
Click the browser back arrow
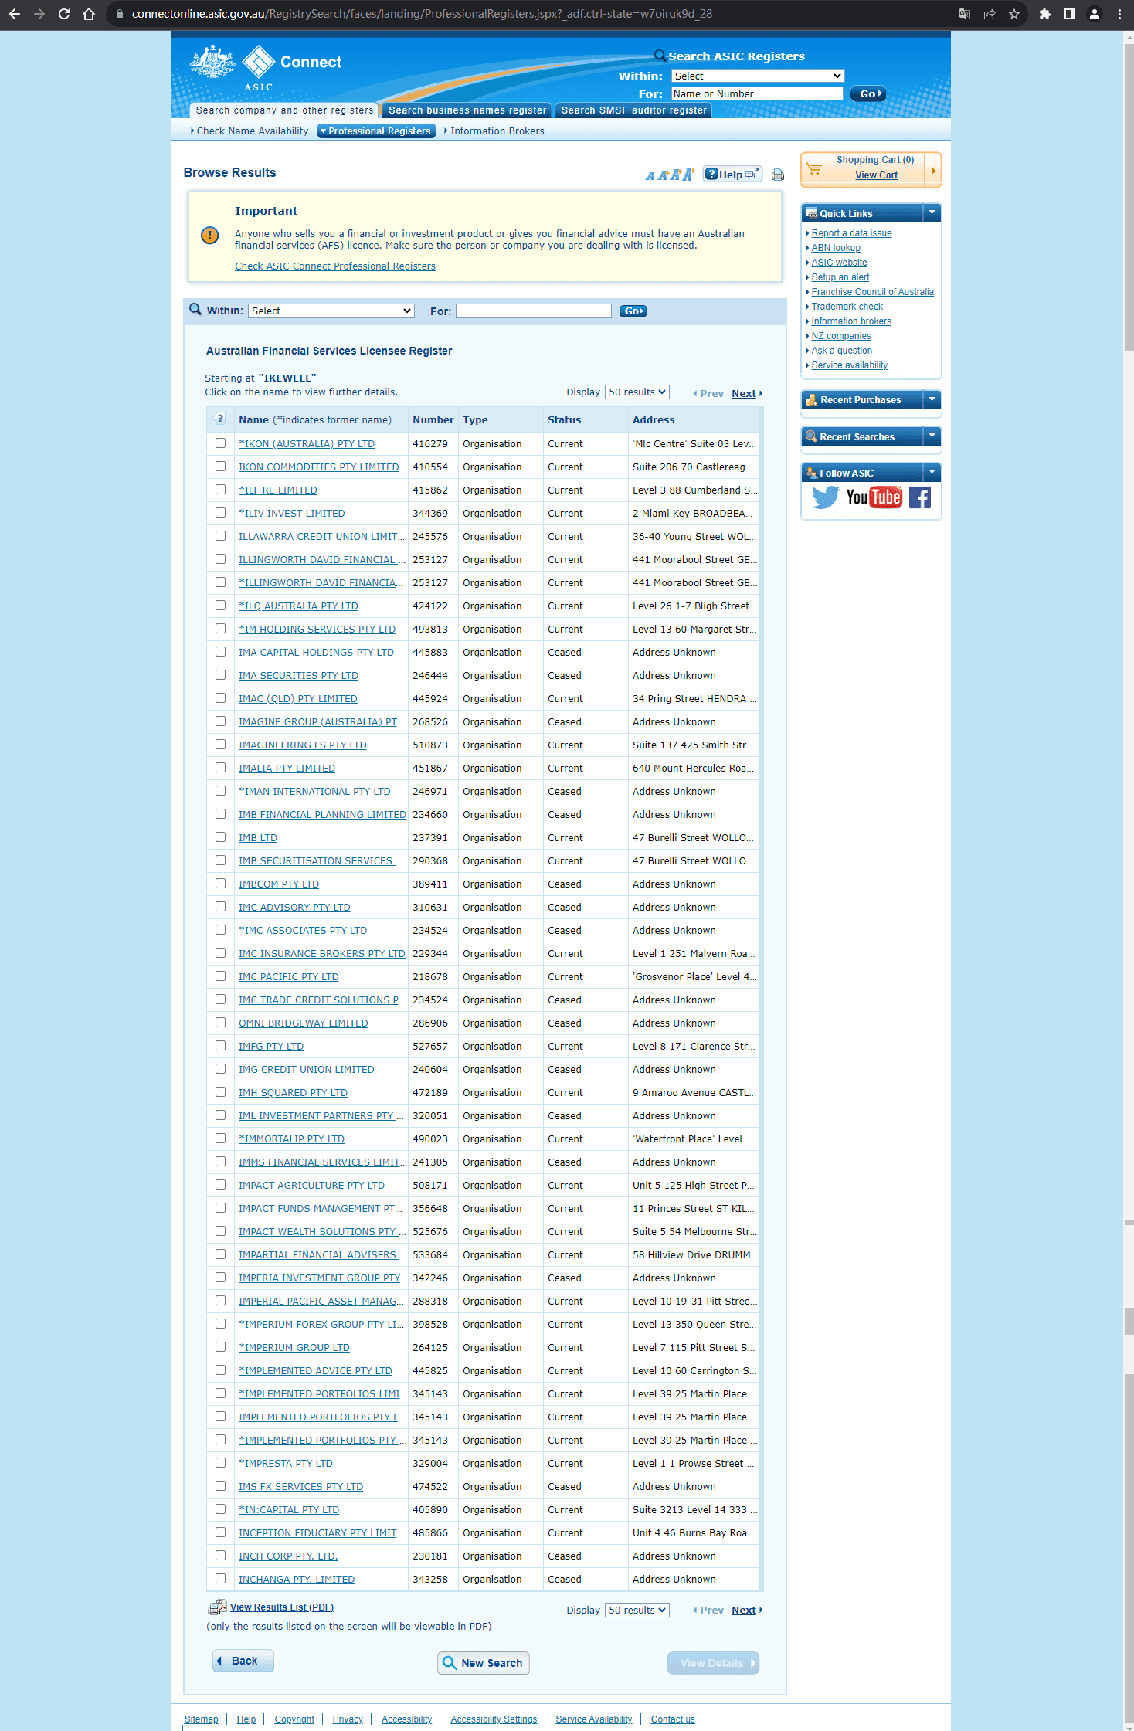[x=15, y=14]
